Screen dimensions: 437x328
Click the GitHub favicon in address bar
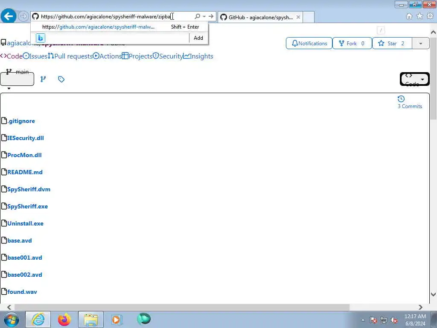(35, 17)
